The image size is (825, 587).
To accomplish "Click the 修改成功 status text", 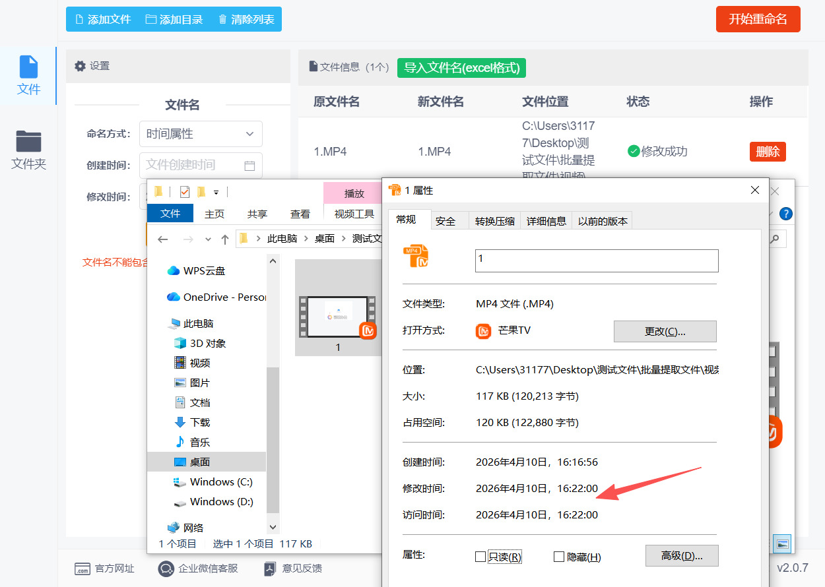I will click(664, 151).
